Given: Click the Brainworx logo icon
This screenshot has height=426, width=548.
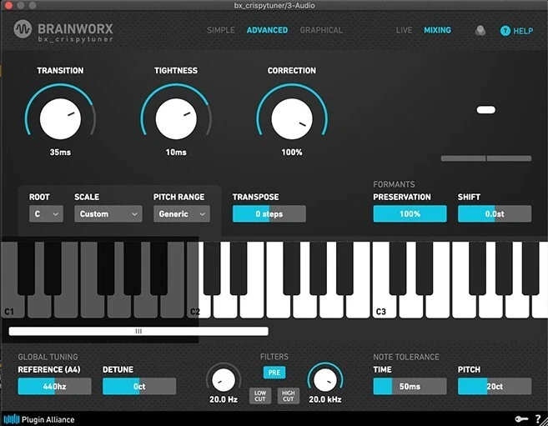Looking at the screenshot, I should click(23, 29).
